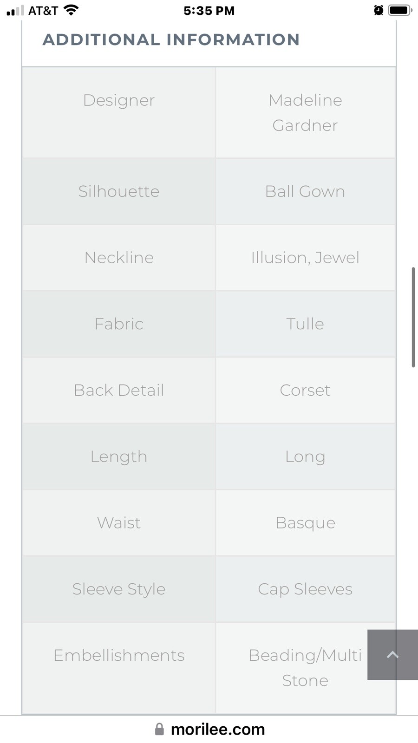The width and height of the screenshot is (418, 743).
Task: Tap the Corset back detail value
Action: (305, 390)
